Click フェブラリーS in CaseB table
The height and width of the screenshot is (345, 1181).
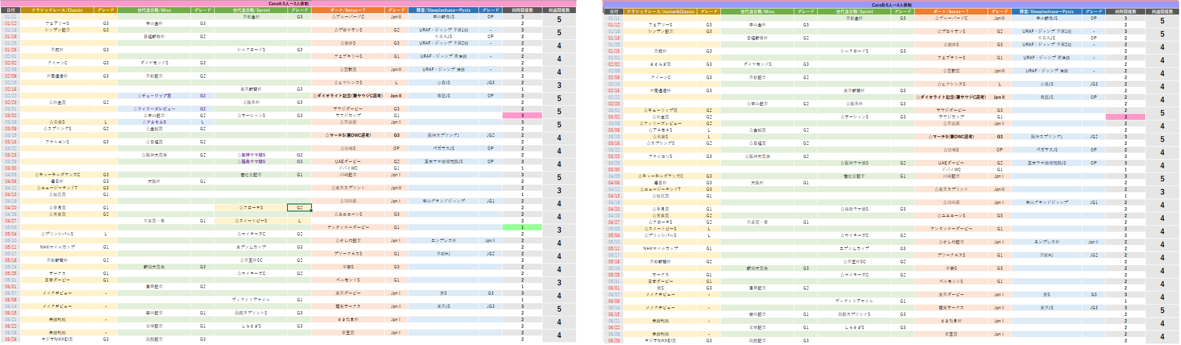[951, 57]
